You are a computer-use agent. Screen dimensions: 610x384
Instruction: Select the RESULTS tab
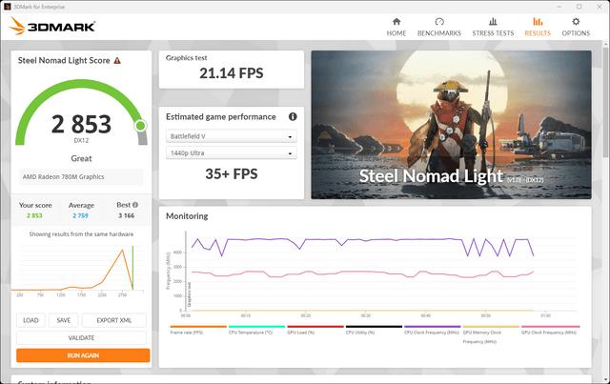[538, 28]
